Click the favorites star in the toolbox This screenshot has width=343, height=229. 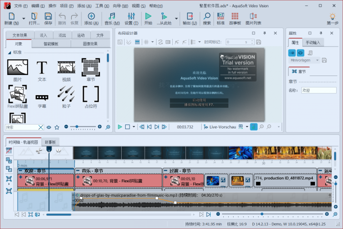(x=57, y=127)
